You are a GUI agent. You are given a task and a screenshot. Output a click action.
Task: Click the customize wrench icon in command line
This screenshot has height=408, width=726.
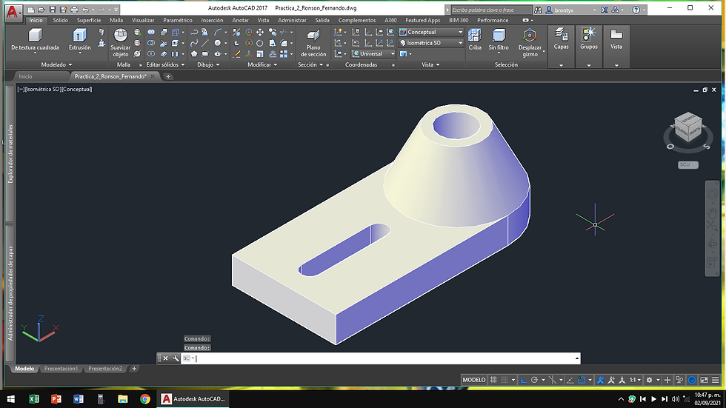176,358
